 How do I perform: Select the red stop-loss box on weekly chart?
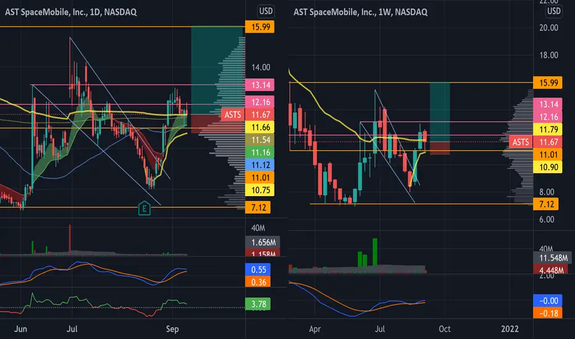(x=440, y=148)
